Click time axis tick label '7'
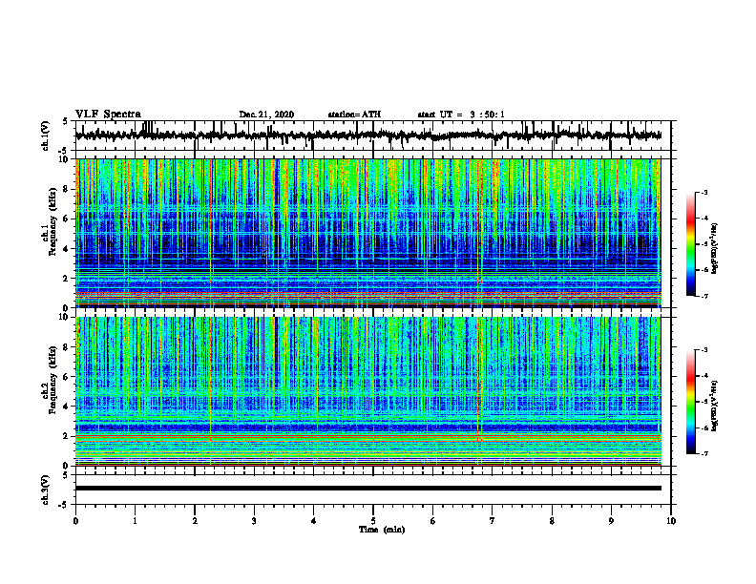 493,521
